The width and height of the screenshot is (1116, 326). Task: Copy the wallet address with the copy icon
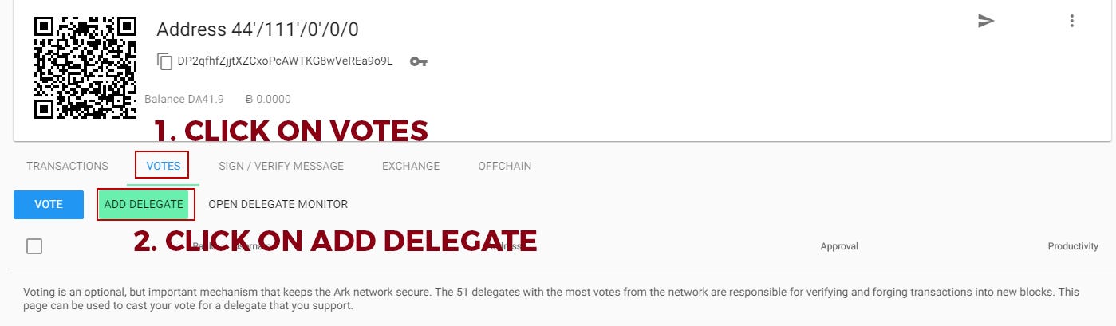coord(164,61)
